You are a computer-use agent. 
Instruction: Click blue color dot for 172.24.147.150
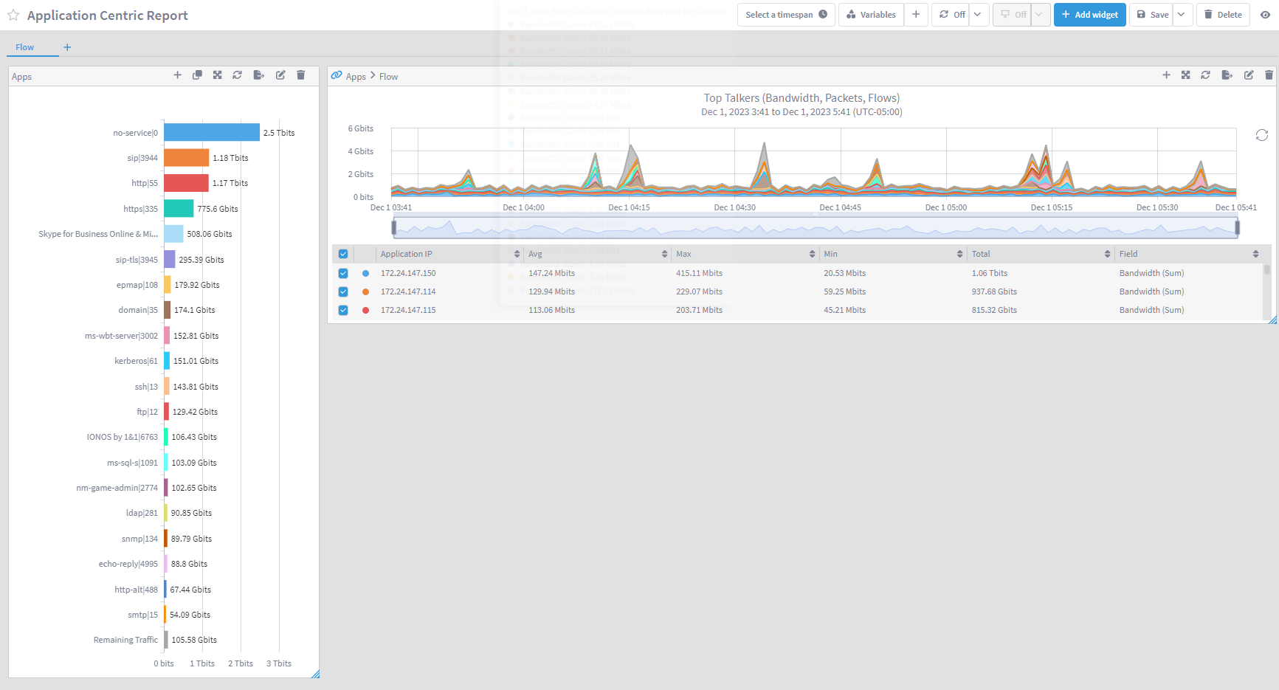point(365,273)
